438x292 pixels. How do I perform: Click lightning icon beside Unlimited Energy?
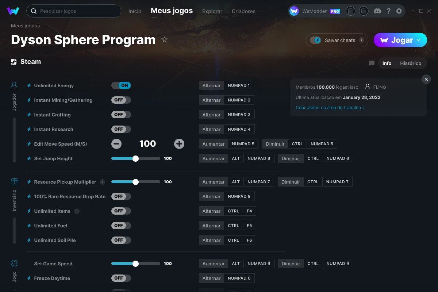click(x=29, y=85)
